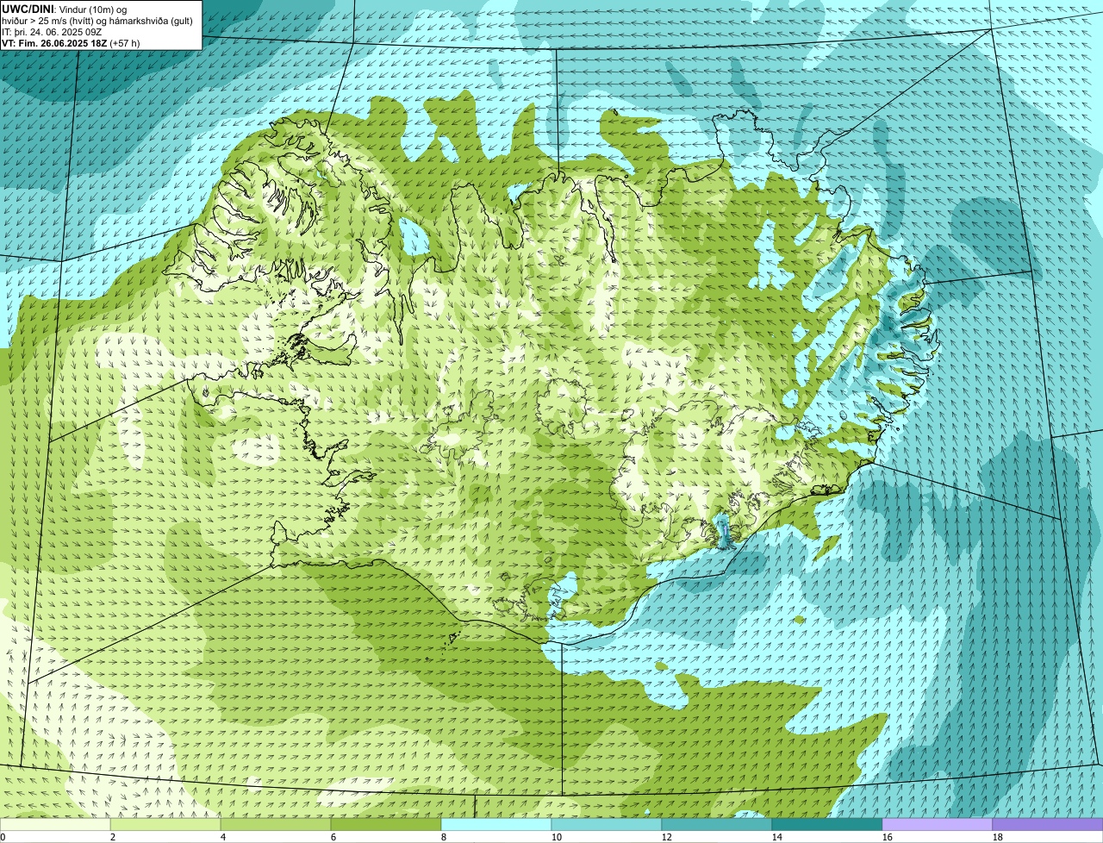Click the legend tick label '18'
Screen dimensions: 1103x843
pos(998,837)
